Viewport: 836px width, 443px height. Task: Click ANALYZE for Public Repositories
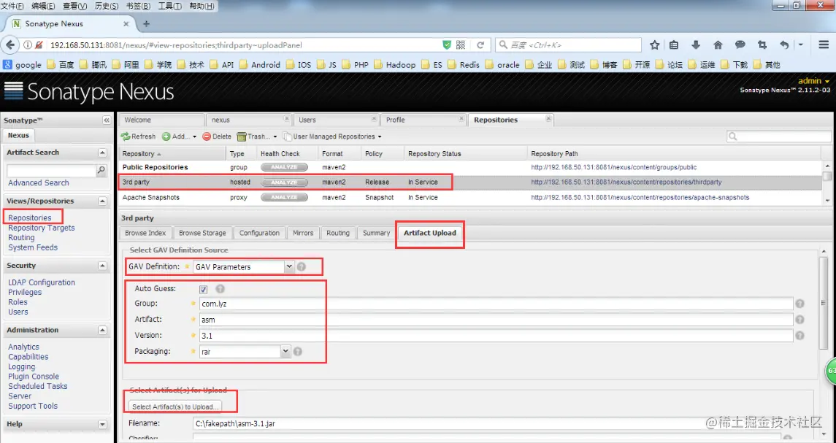[284, 167]
